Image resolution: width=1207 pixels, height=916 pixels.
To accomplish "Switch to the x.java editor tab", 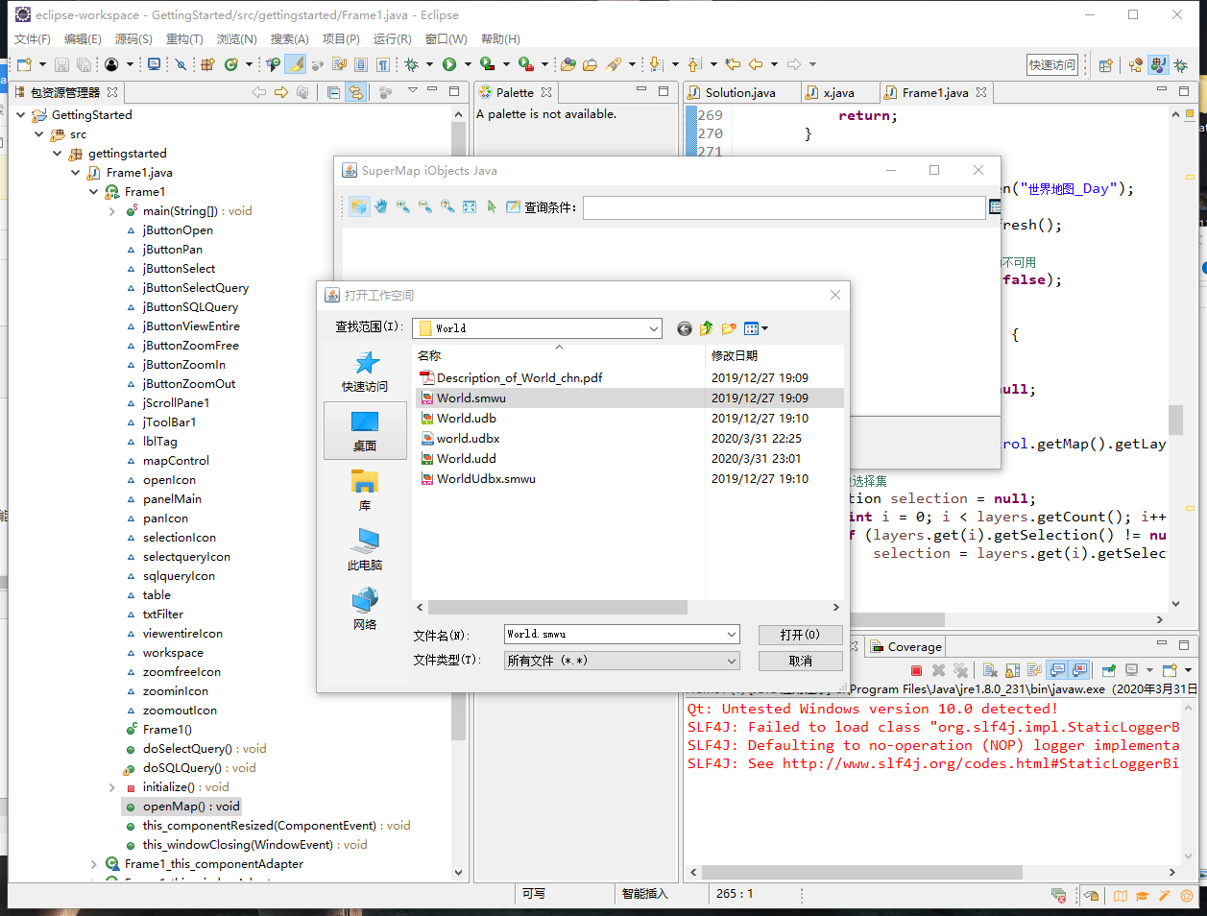I will point(838,92).
